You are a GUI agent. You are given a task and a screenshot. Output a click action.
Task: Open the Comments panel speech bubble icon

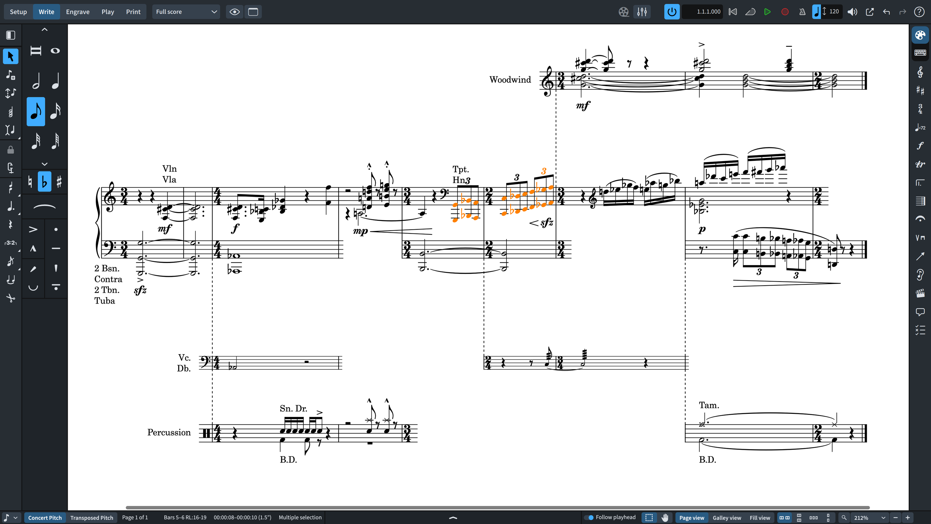pyautogui.click(x=920, y=312)
